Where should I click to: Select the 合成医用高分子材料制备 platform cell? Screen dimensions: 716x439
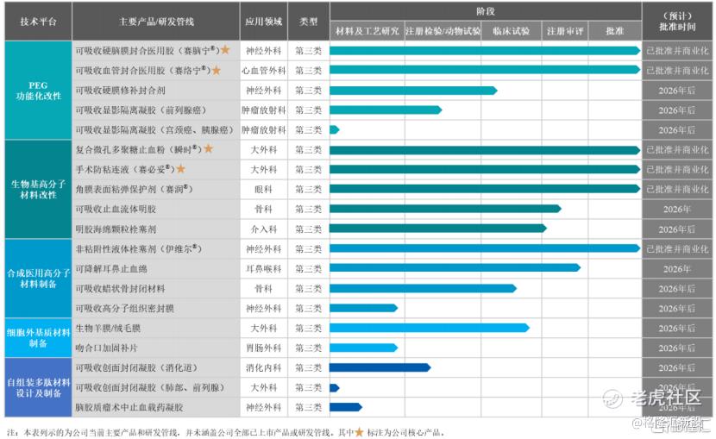pos(38,279)
